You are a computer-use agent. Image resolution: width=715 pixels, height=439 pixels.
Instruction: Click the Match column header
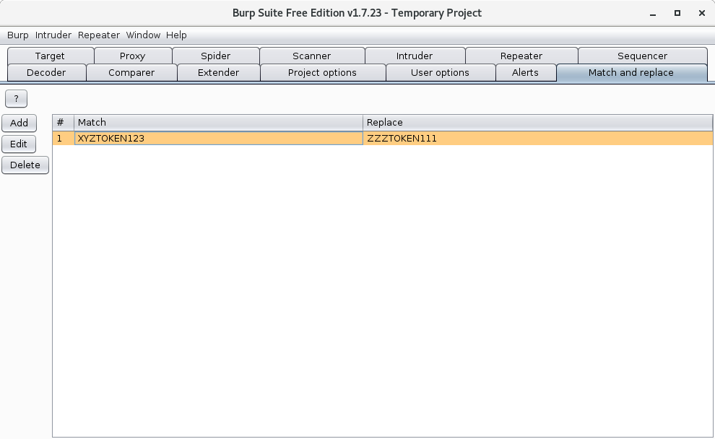coord(218,123)
